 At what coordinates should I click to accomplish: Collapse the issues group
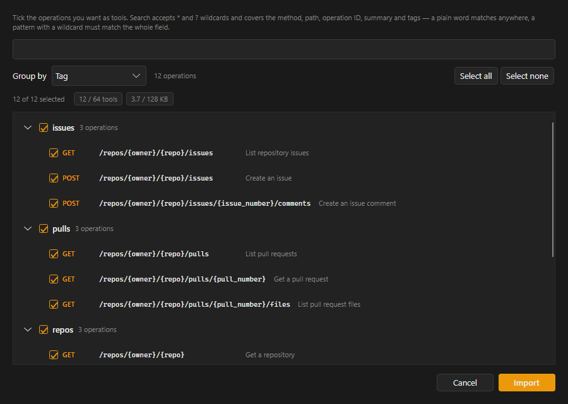point(28,128)
